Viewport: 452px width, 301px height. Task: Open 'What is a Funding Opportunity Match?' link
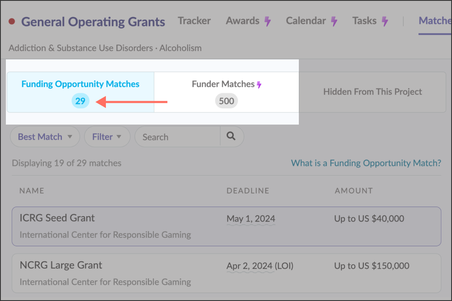coord(365,163)
